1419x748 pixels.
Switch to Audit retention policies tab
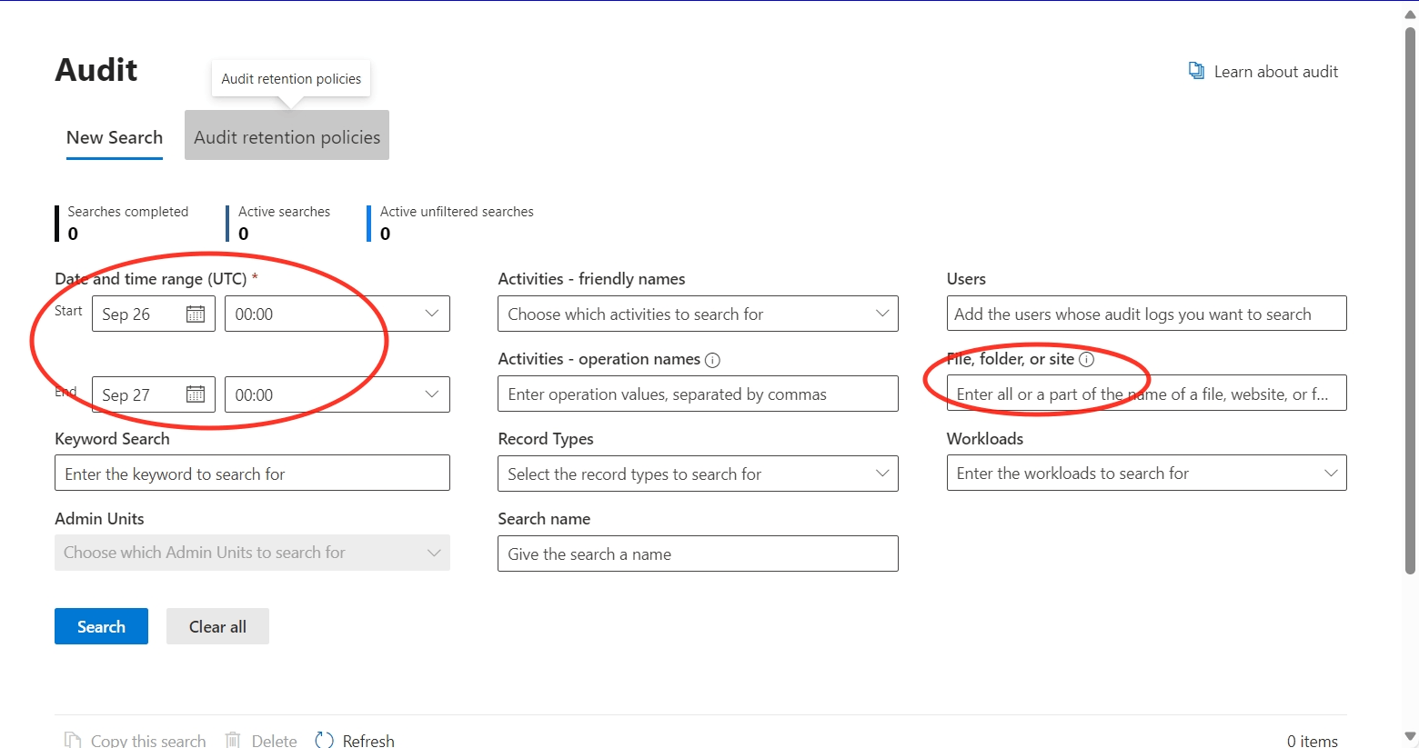(287, 135)
